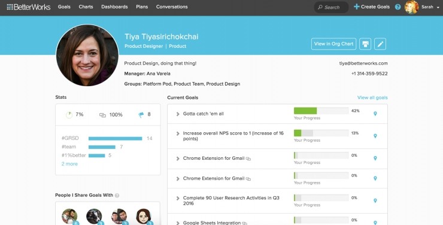Click the cartoon avatar in shared goals

[x=144, y=217]
